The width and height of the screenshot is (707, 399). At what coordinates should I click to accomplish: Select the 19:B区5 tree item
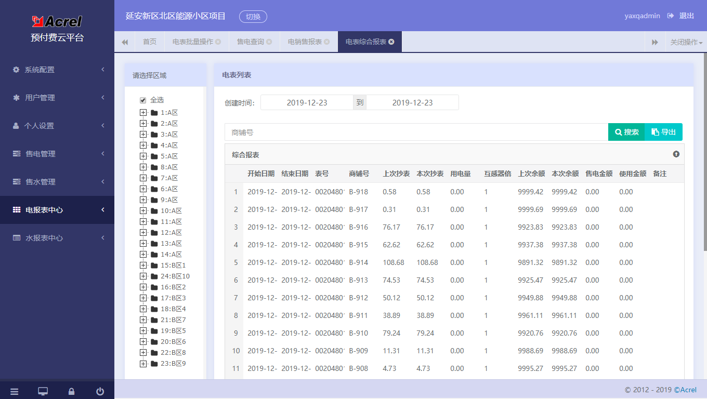click(173, 331)
